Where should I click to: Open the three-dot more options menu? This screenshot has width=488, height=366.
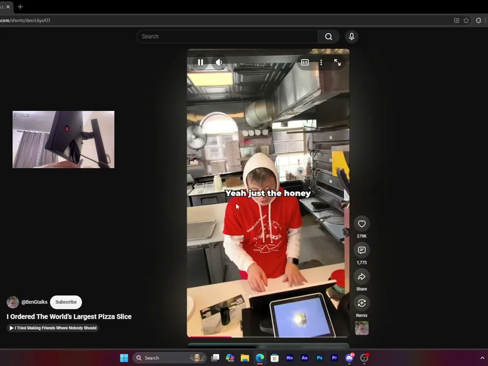[321, 63]
